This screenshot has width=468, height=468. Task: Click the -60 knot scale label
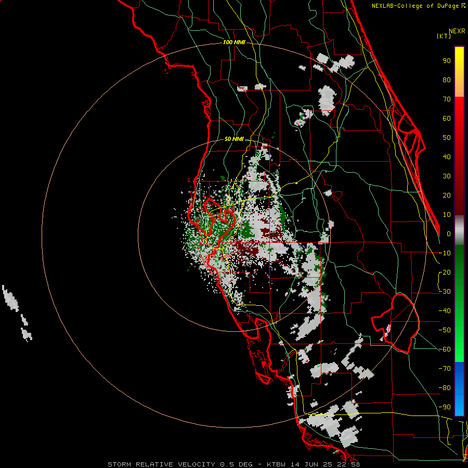click(x=445, y=349)
